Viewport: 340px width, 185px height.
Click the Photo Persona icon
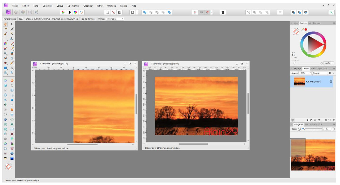(x=8, y=12)
